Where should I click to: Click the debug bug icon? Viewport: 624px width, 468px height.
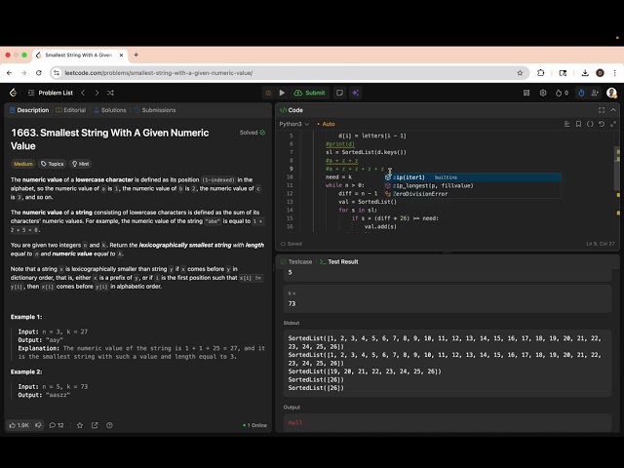(x=268, y=93)
